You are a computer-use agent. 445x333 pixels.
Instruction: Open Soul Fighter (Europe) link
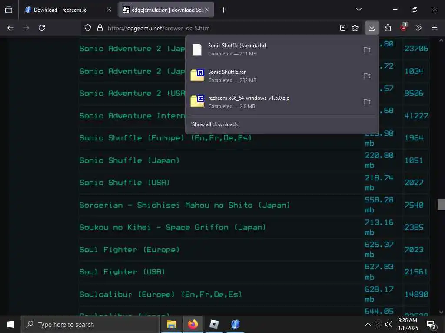point(130,250)
